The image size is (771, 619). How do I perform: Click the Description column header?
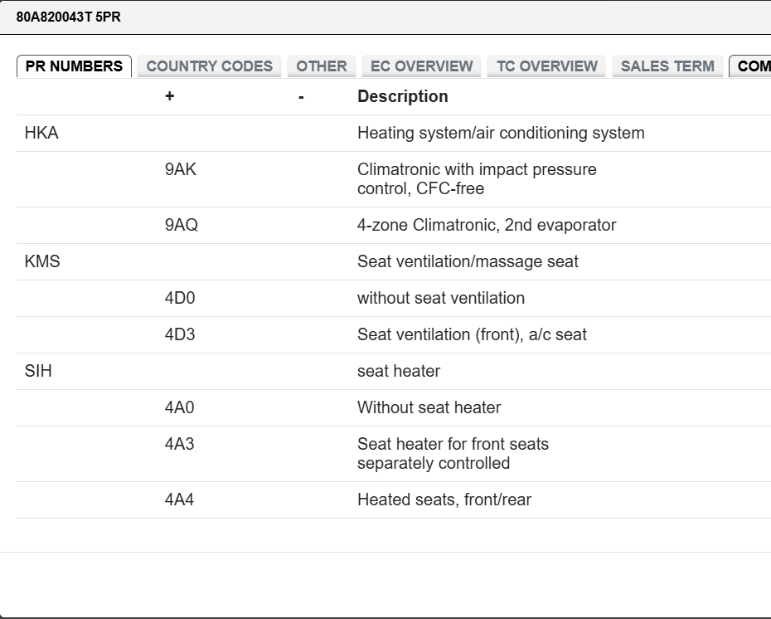402,96
